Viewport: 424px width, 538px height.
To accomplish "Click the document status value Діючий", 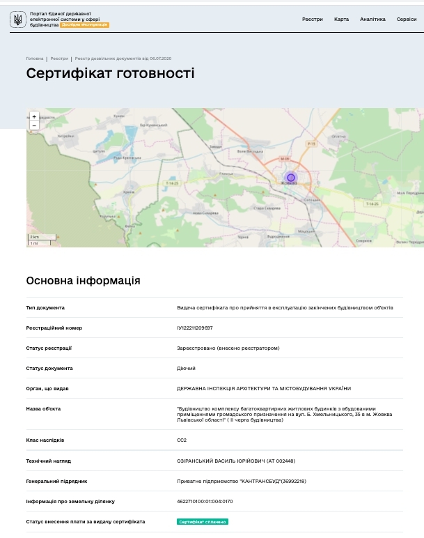I will (x=186, y=369).
